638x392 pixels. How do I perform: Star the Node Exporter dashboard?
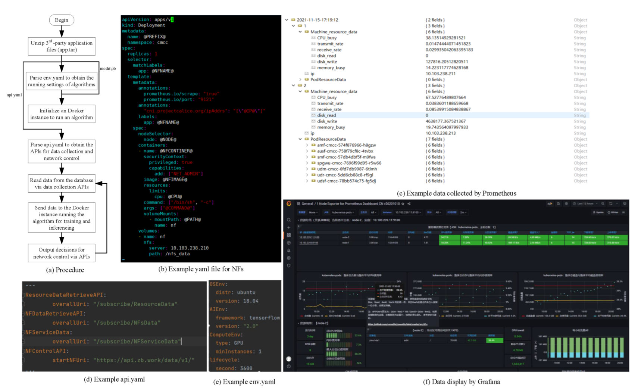[403, 204]
